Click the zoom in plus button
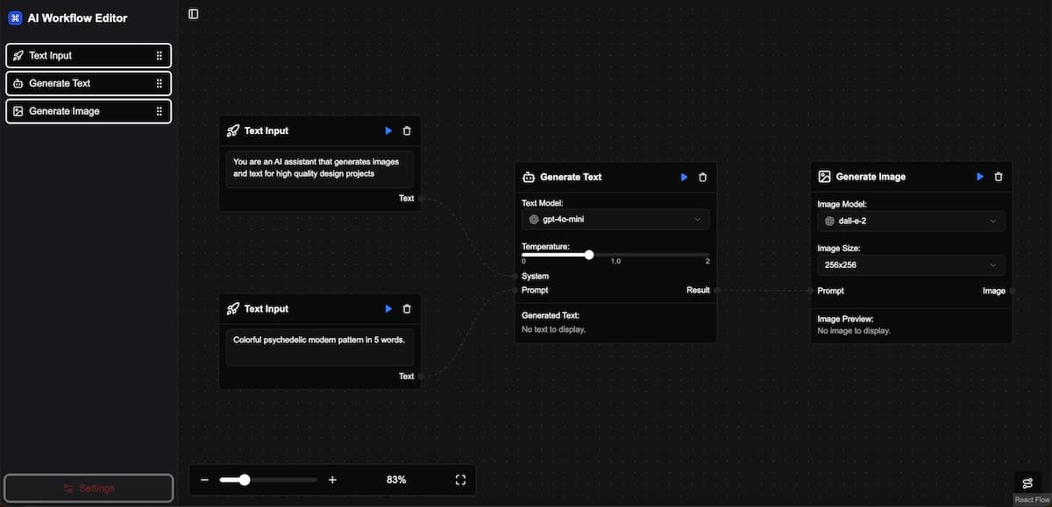Viewport: 1052px width, 507px height. click(332, 479)
